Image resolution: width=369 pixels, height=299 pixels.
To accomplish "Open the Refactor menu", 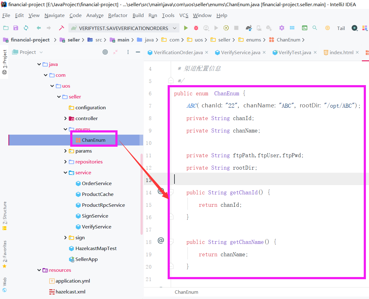I will pyautogui.click(x=118, y=15).
